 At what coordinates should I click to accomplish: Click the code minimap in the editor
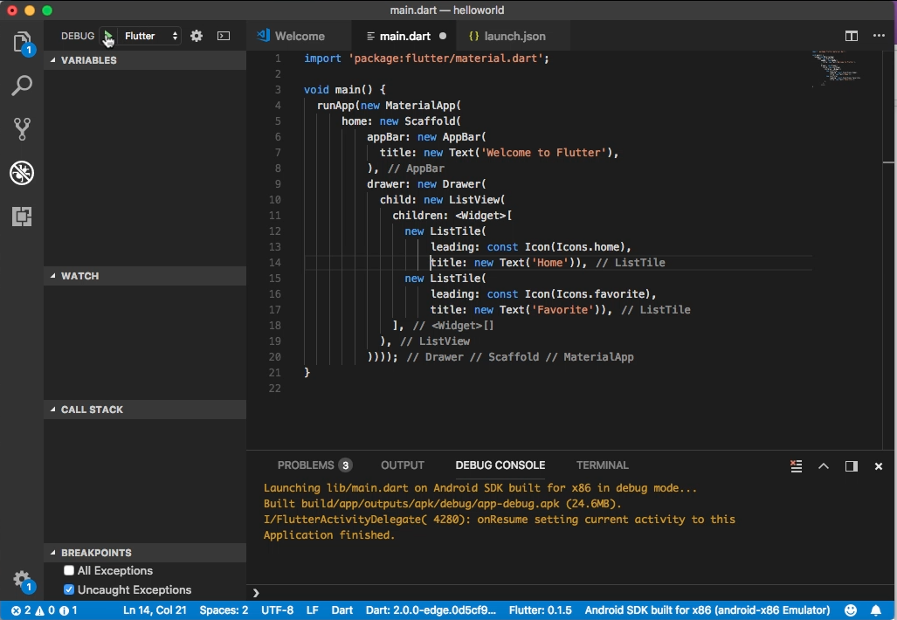tap(835, 69)
